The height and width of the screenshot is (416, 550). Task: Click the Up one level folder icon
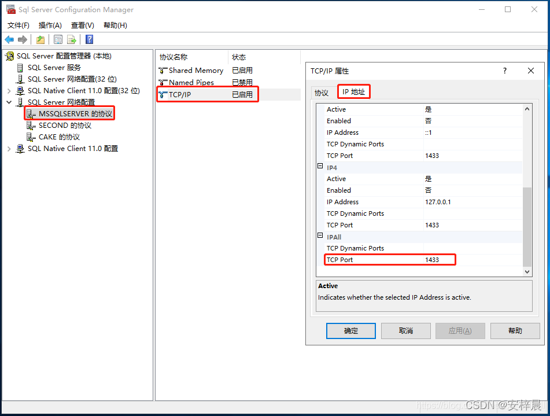(x=40, y=40)
